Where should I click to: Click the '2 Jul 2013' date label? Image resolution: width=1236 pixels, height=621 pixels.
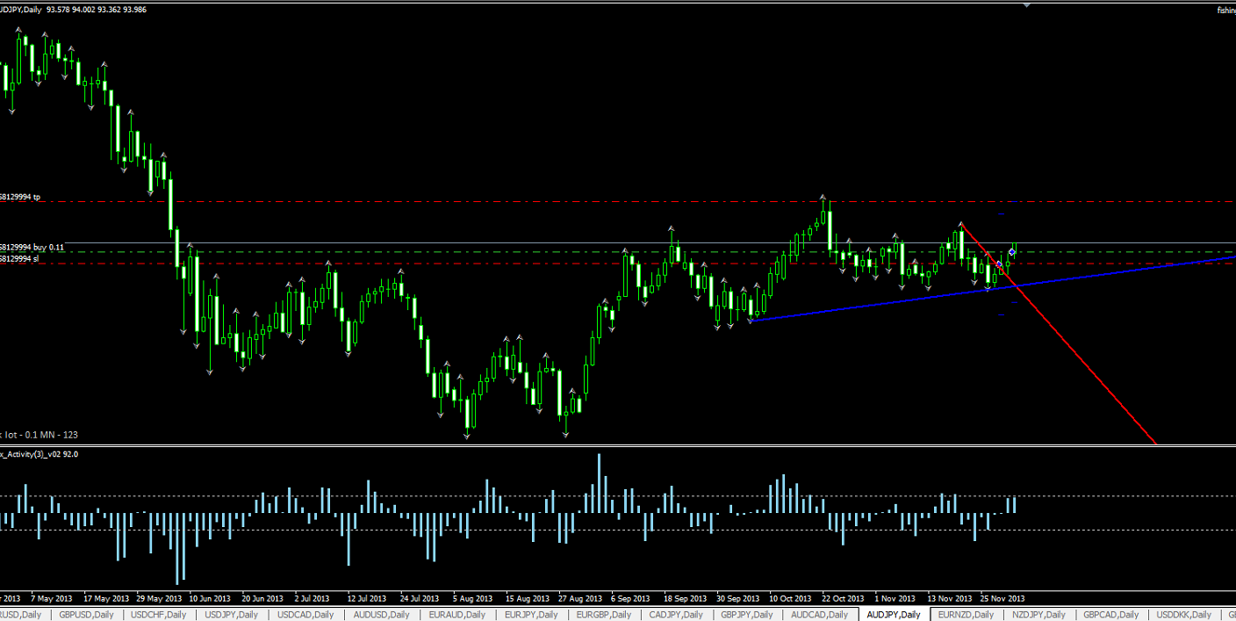point(313,598)
